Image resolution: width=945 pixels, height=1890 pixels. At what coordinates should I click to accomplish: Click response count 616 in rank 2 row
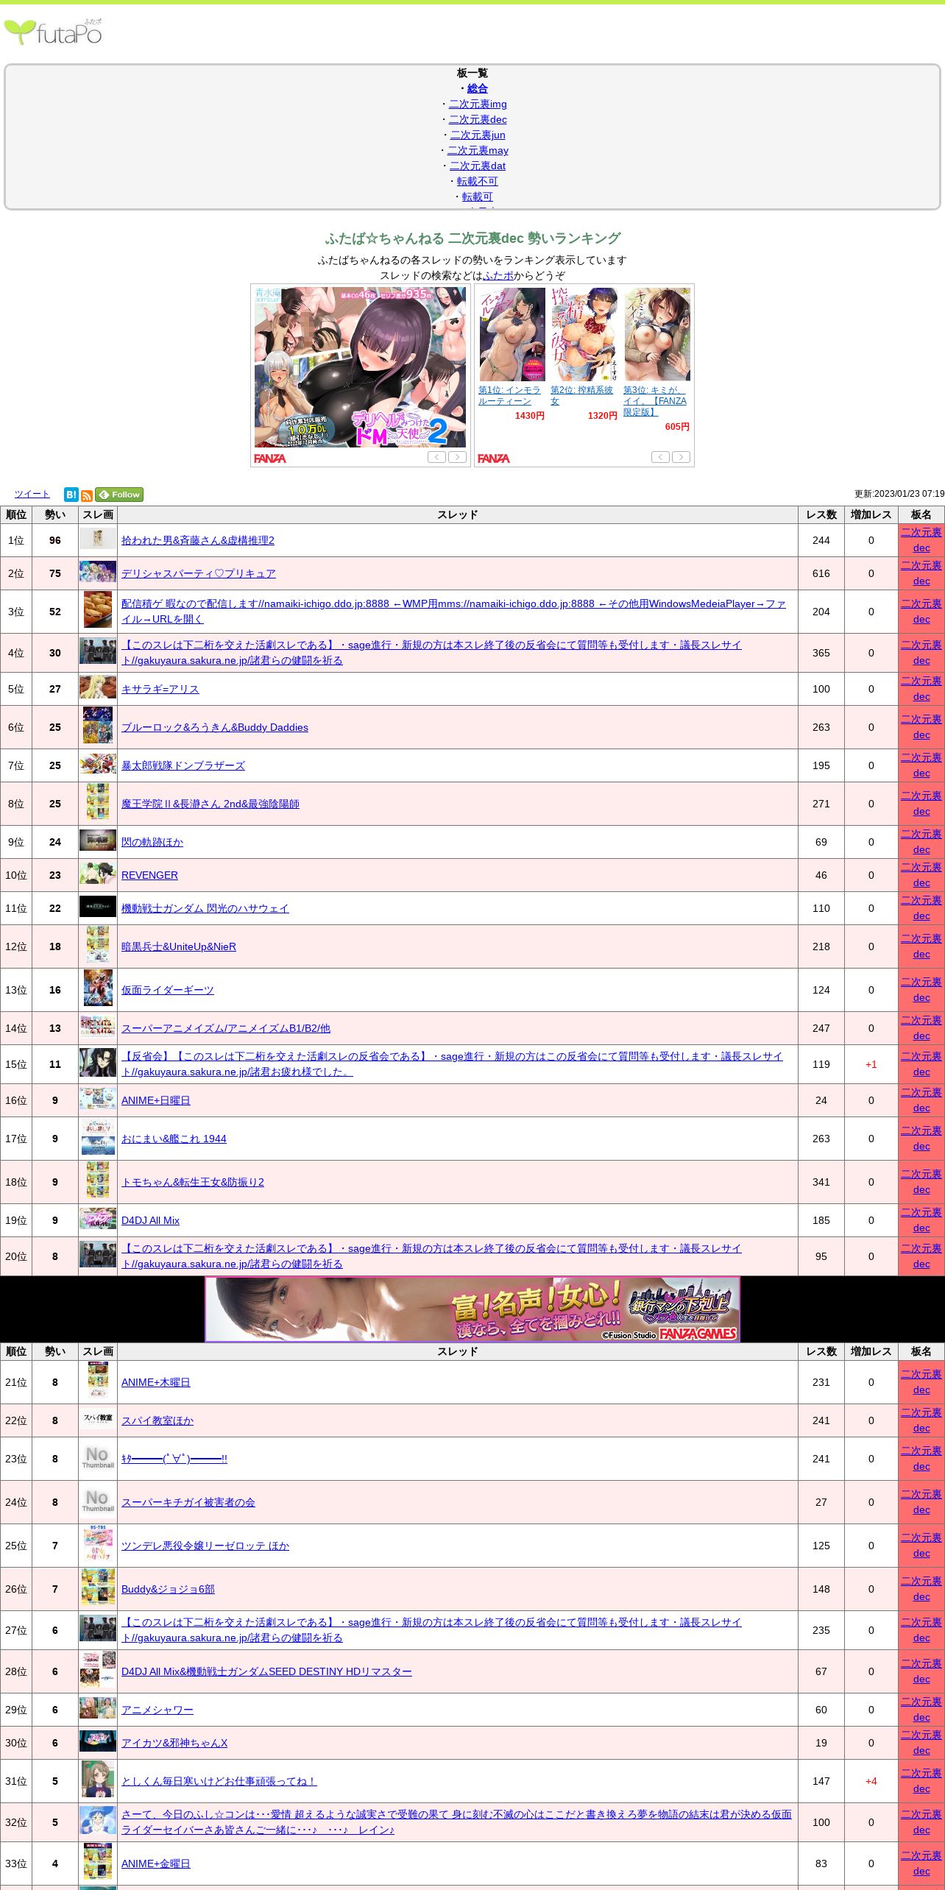[x=821, y=573]
